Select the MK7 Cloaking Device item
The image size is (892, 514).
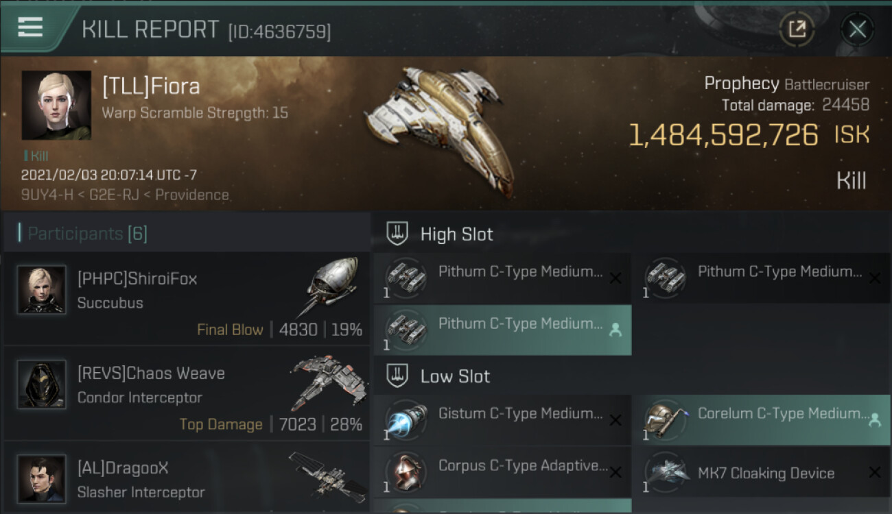click(761, 473)
